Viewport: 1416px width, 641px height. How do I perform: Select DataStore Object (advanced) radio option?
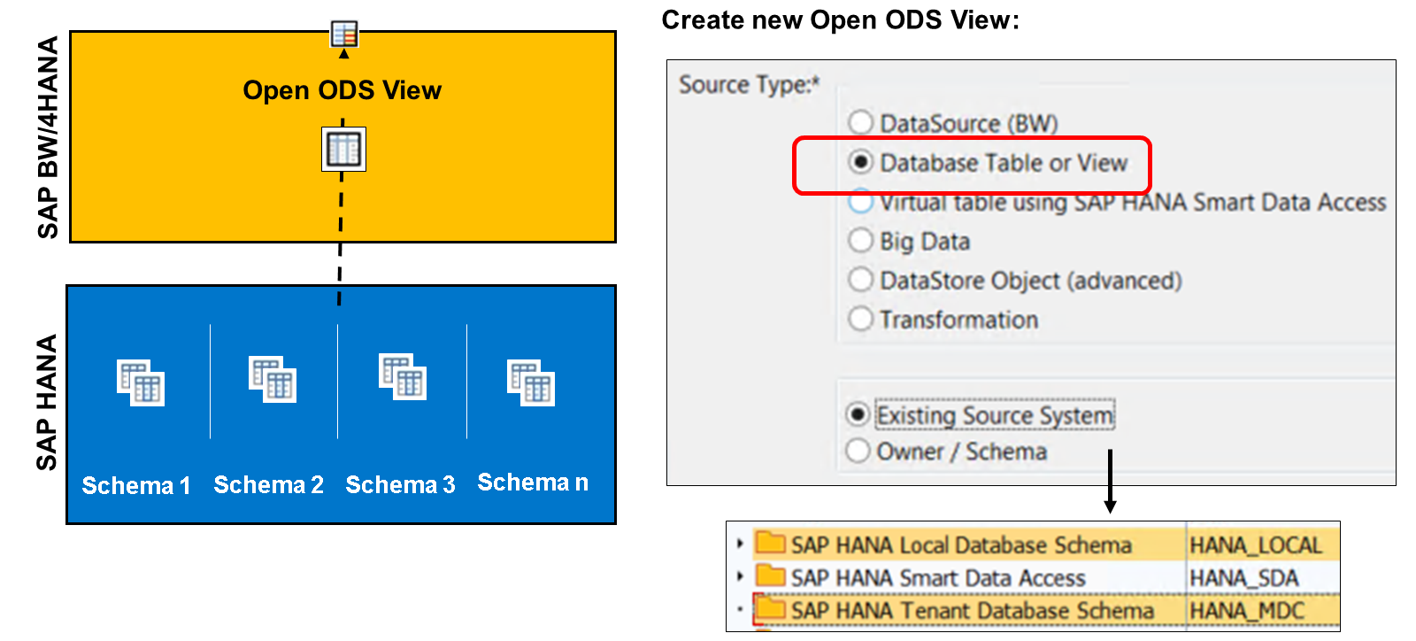(860, 280)
